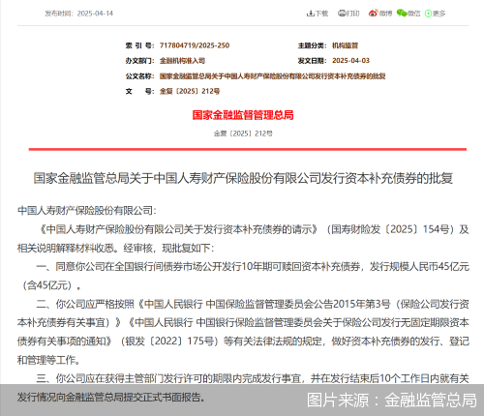Open the green more-options icon
Screen dimensions: 484x416
428,14
